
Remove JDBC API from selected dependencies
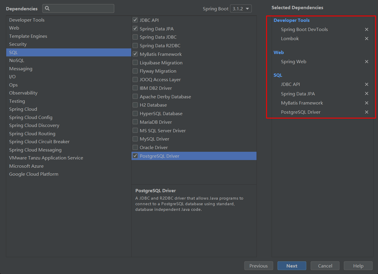[x=367, y=84]
